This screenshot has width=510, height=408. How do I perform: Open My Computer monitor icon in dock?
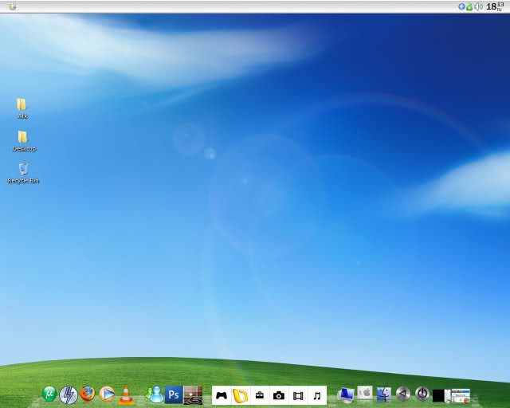[346, 395]
